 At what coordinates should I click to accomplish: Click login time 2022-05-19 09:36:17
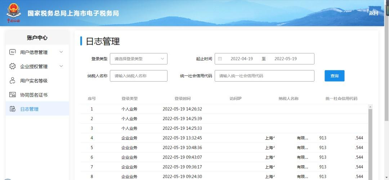point(182,167)
